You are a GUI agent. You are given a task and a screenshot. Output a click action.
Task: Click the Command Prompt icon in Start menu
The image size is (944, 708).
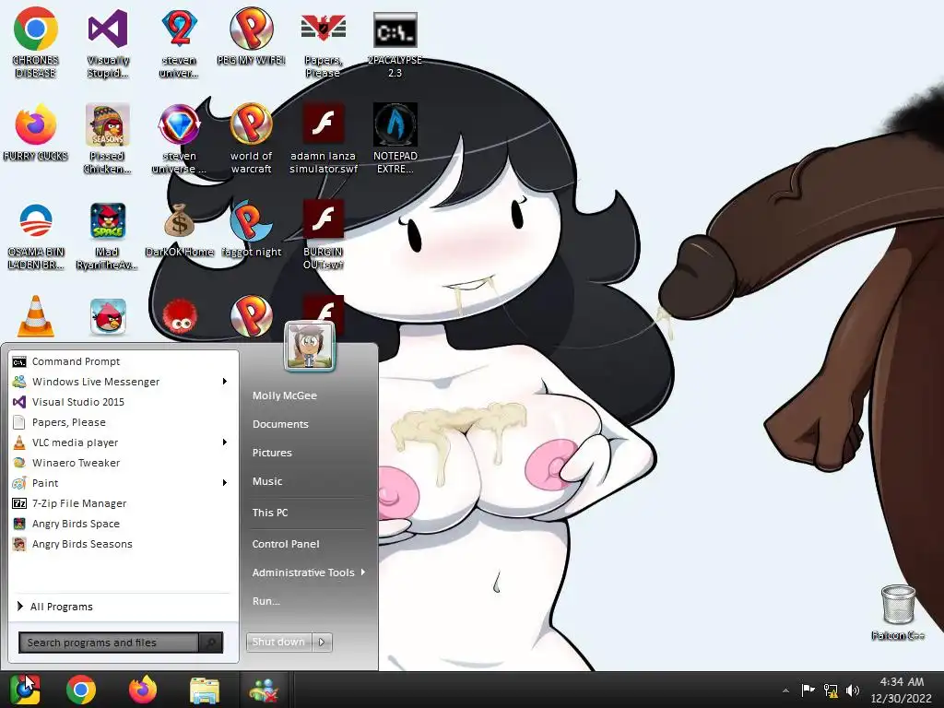click(19, 361)
